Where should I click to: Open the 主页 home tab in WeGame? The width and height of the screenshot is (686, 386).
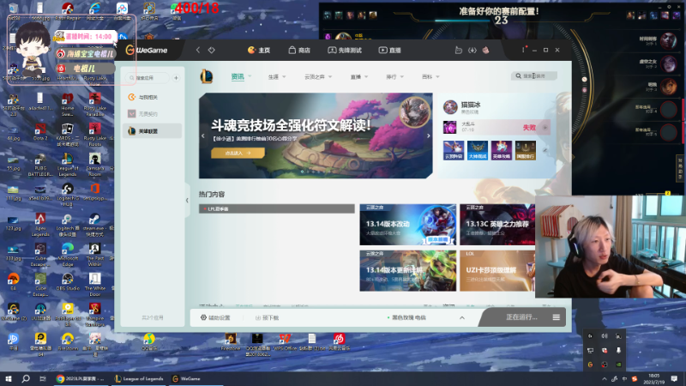click(x=259, y=51)
